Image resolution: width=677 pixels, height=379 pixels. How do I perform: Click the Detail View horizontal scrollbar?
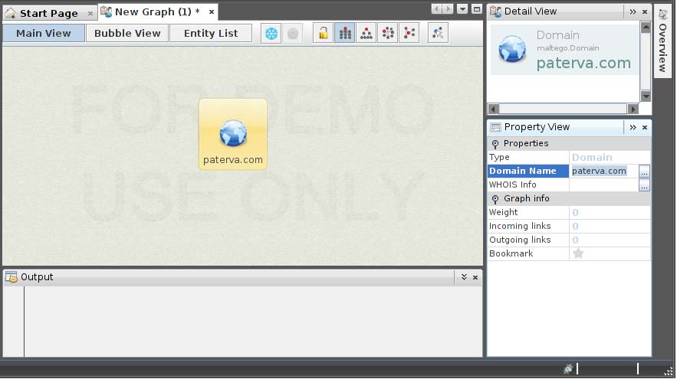[564, 109]
